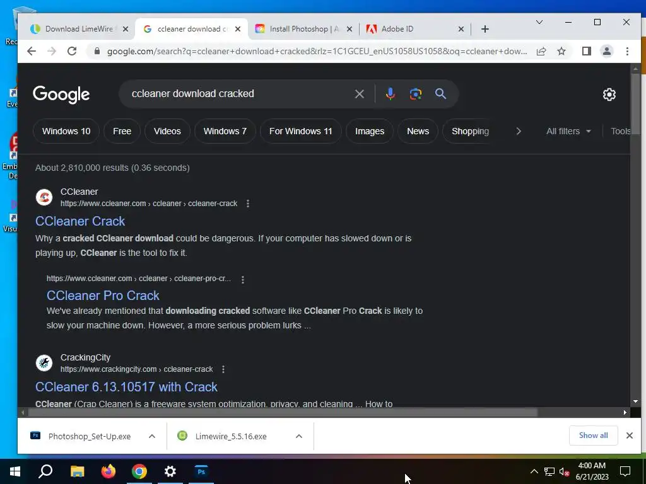Open File Explorer from the taskbar
646x484 pixels.
coord(77,471)
